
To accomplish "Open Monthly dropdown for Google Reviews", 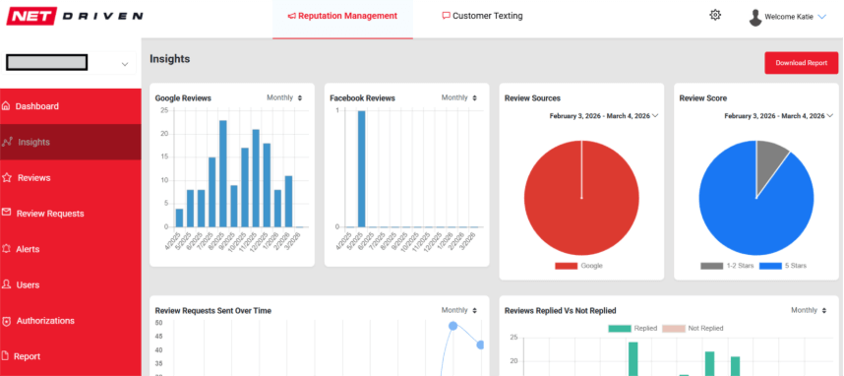I will click(x=284, y=98).
